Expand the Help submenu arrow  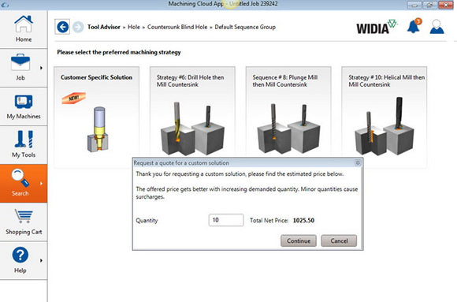tap(41, 260)
